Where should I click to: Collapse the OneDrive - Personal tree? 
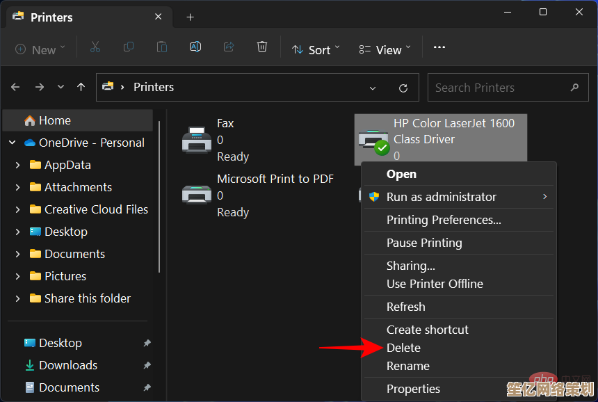click(x=13, y=143)
